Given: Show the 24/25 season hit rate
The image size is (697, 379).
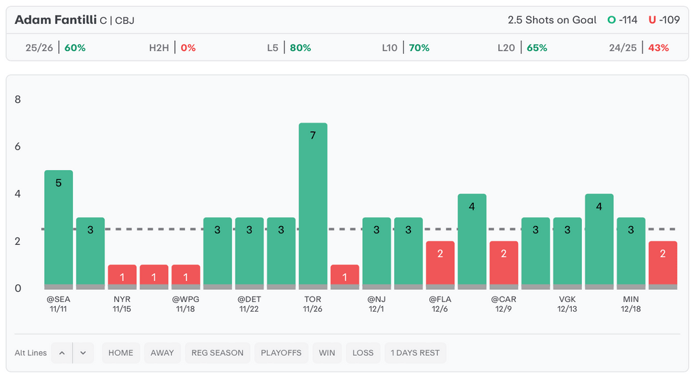Looking at the screenshot, I should [639, 48].
